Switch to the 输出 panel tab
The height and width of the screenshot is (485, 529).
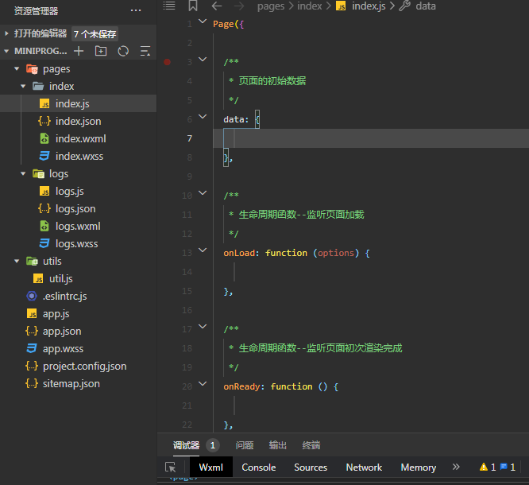click(278, 445)
